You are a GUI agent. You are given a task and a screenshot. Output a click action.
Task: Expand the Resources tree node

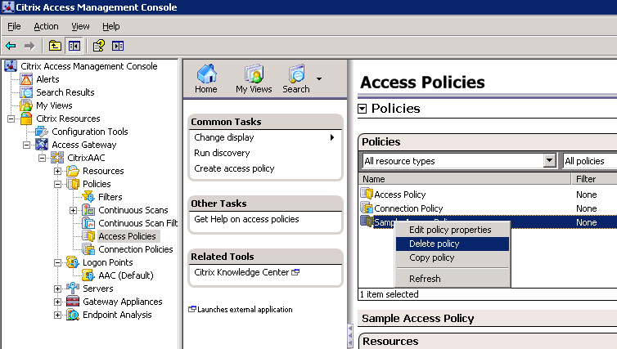tap(57, 171)
